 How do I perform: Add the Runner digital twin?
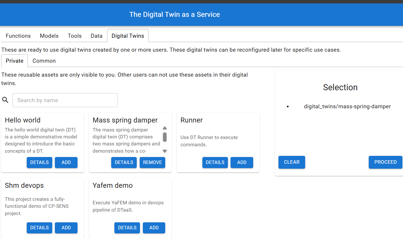[242, 162]
